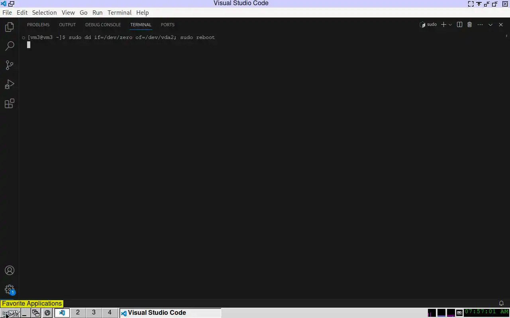This screenshot has width=510, height=318.
Task: Select the sudo terminal shell entry
Action: pyautogui.click(x=428, y=25)
